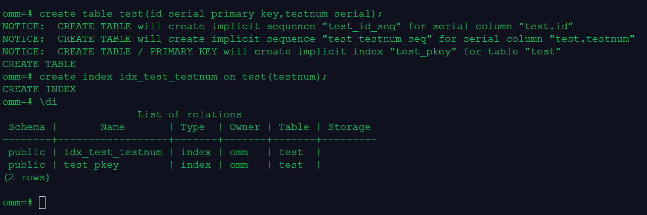Click the terminal cursor block at the last prompt
This screenshot has height=215, width=647.
(x=42, y=202)
